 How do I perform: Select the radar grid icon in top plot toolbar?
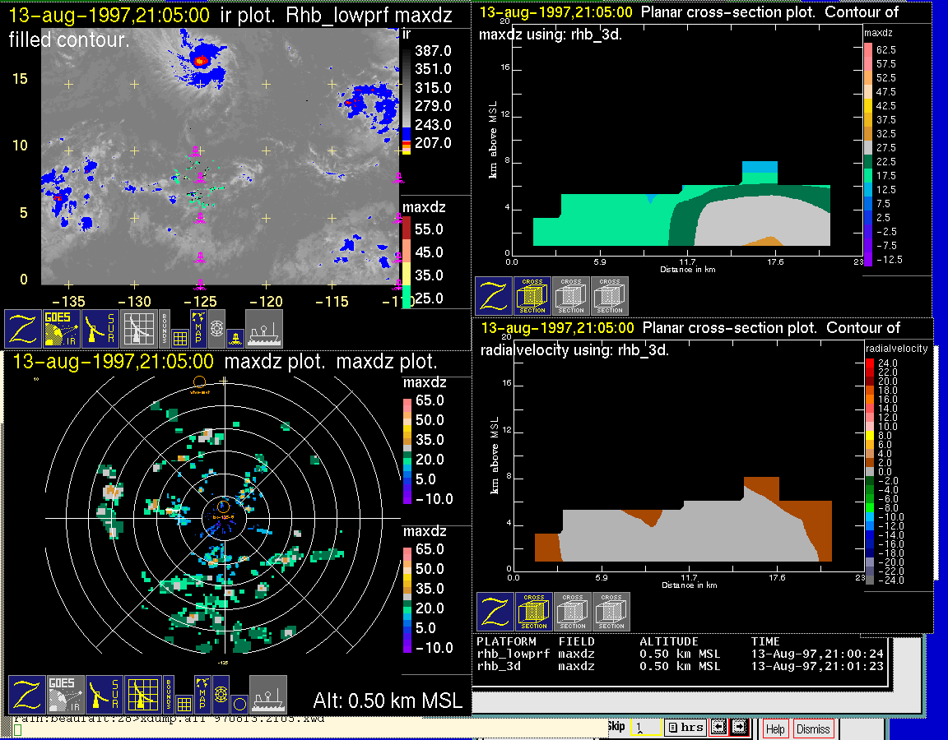[138, 328]
